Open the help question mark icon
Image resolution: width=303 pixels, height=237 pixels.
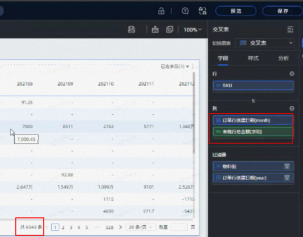tap(185, 11)
